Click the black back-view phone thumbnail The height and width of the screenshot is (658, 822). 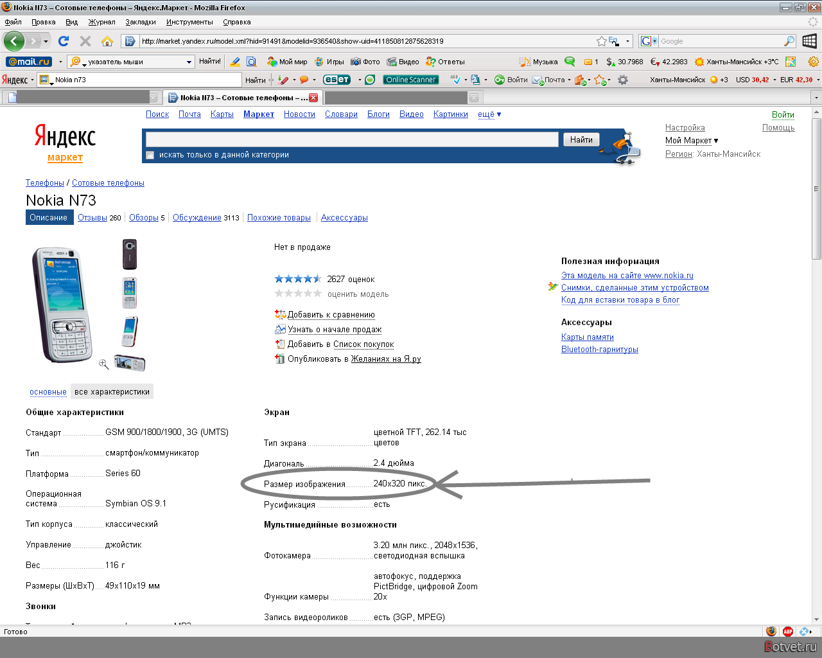pyautogui.click(x=130, y=254)
